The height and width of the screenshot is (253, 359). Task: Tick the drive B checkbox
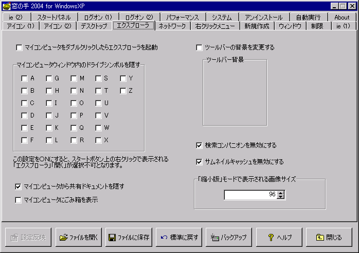(x=24, y=91)
